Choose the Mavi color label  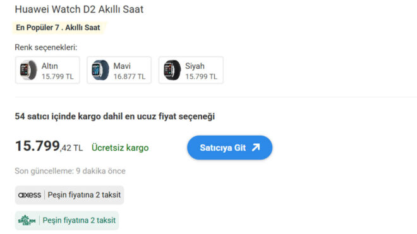[122, 66]
